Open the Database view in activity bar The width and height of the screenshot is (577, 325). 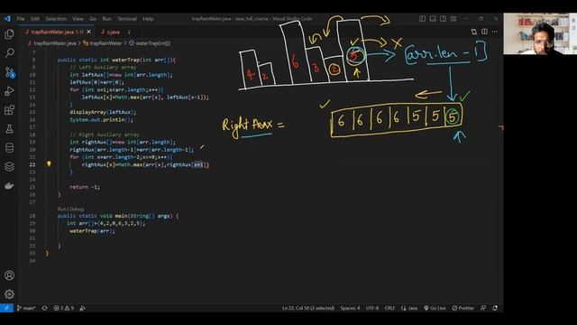(x=9, y=148)
